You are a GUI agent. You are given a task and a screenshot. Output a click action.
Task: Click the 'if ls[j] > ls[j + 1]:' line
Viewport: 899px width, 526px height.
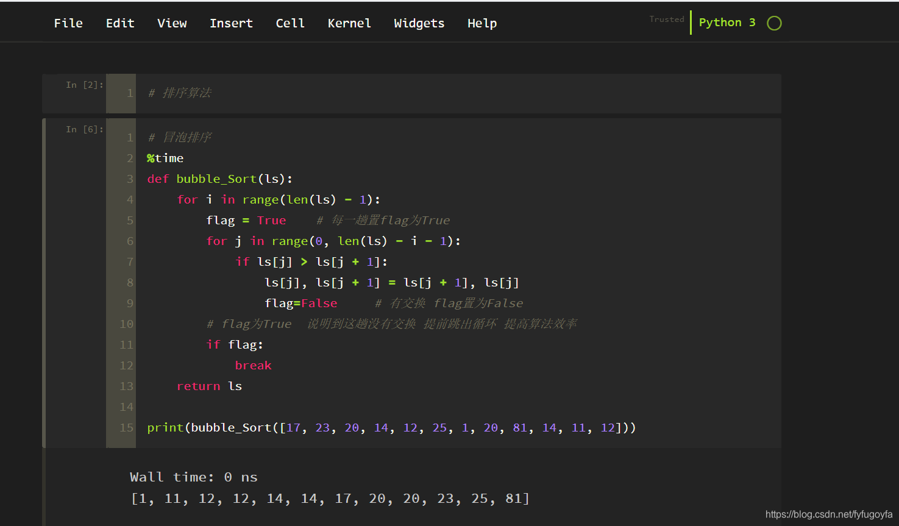[311, 262]
